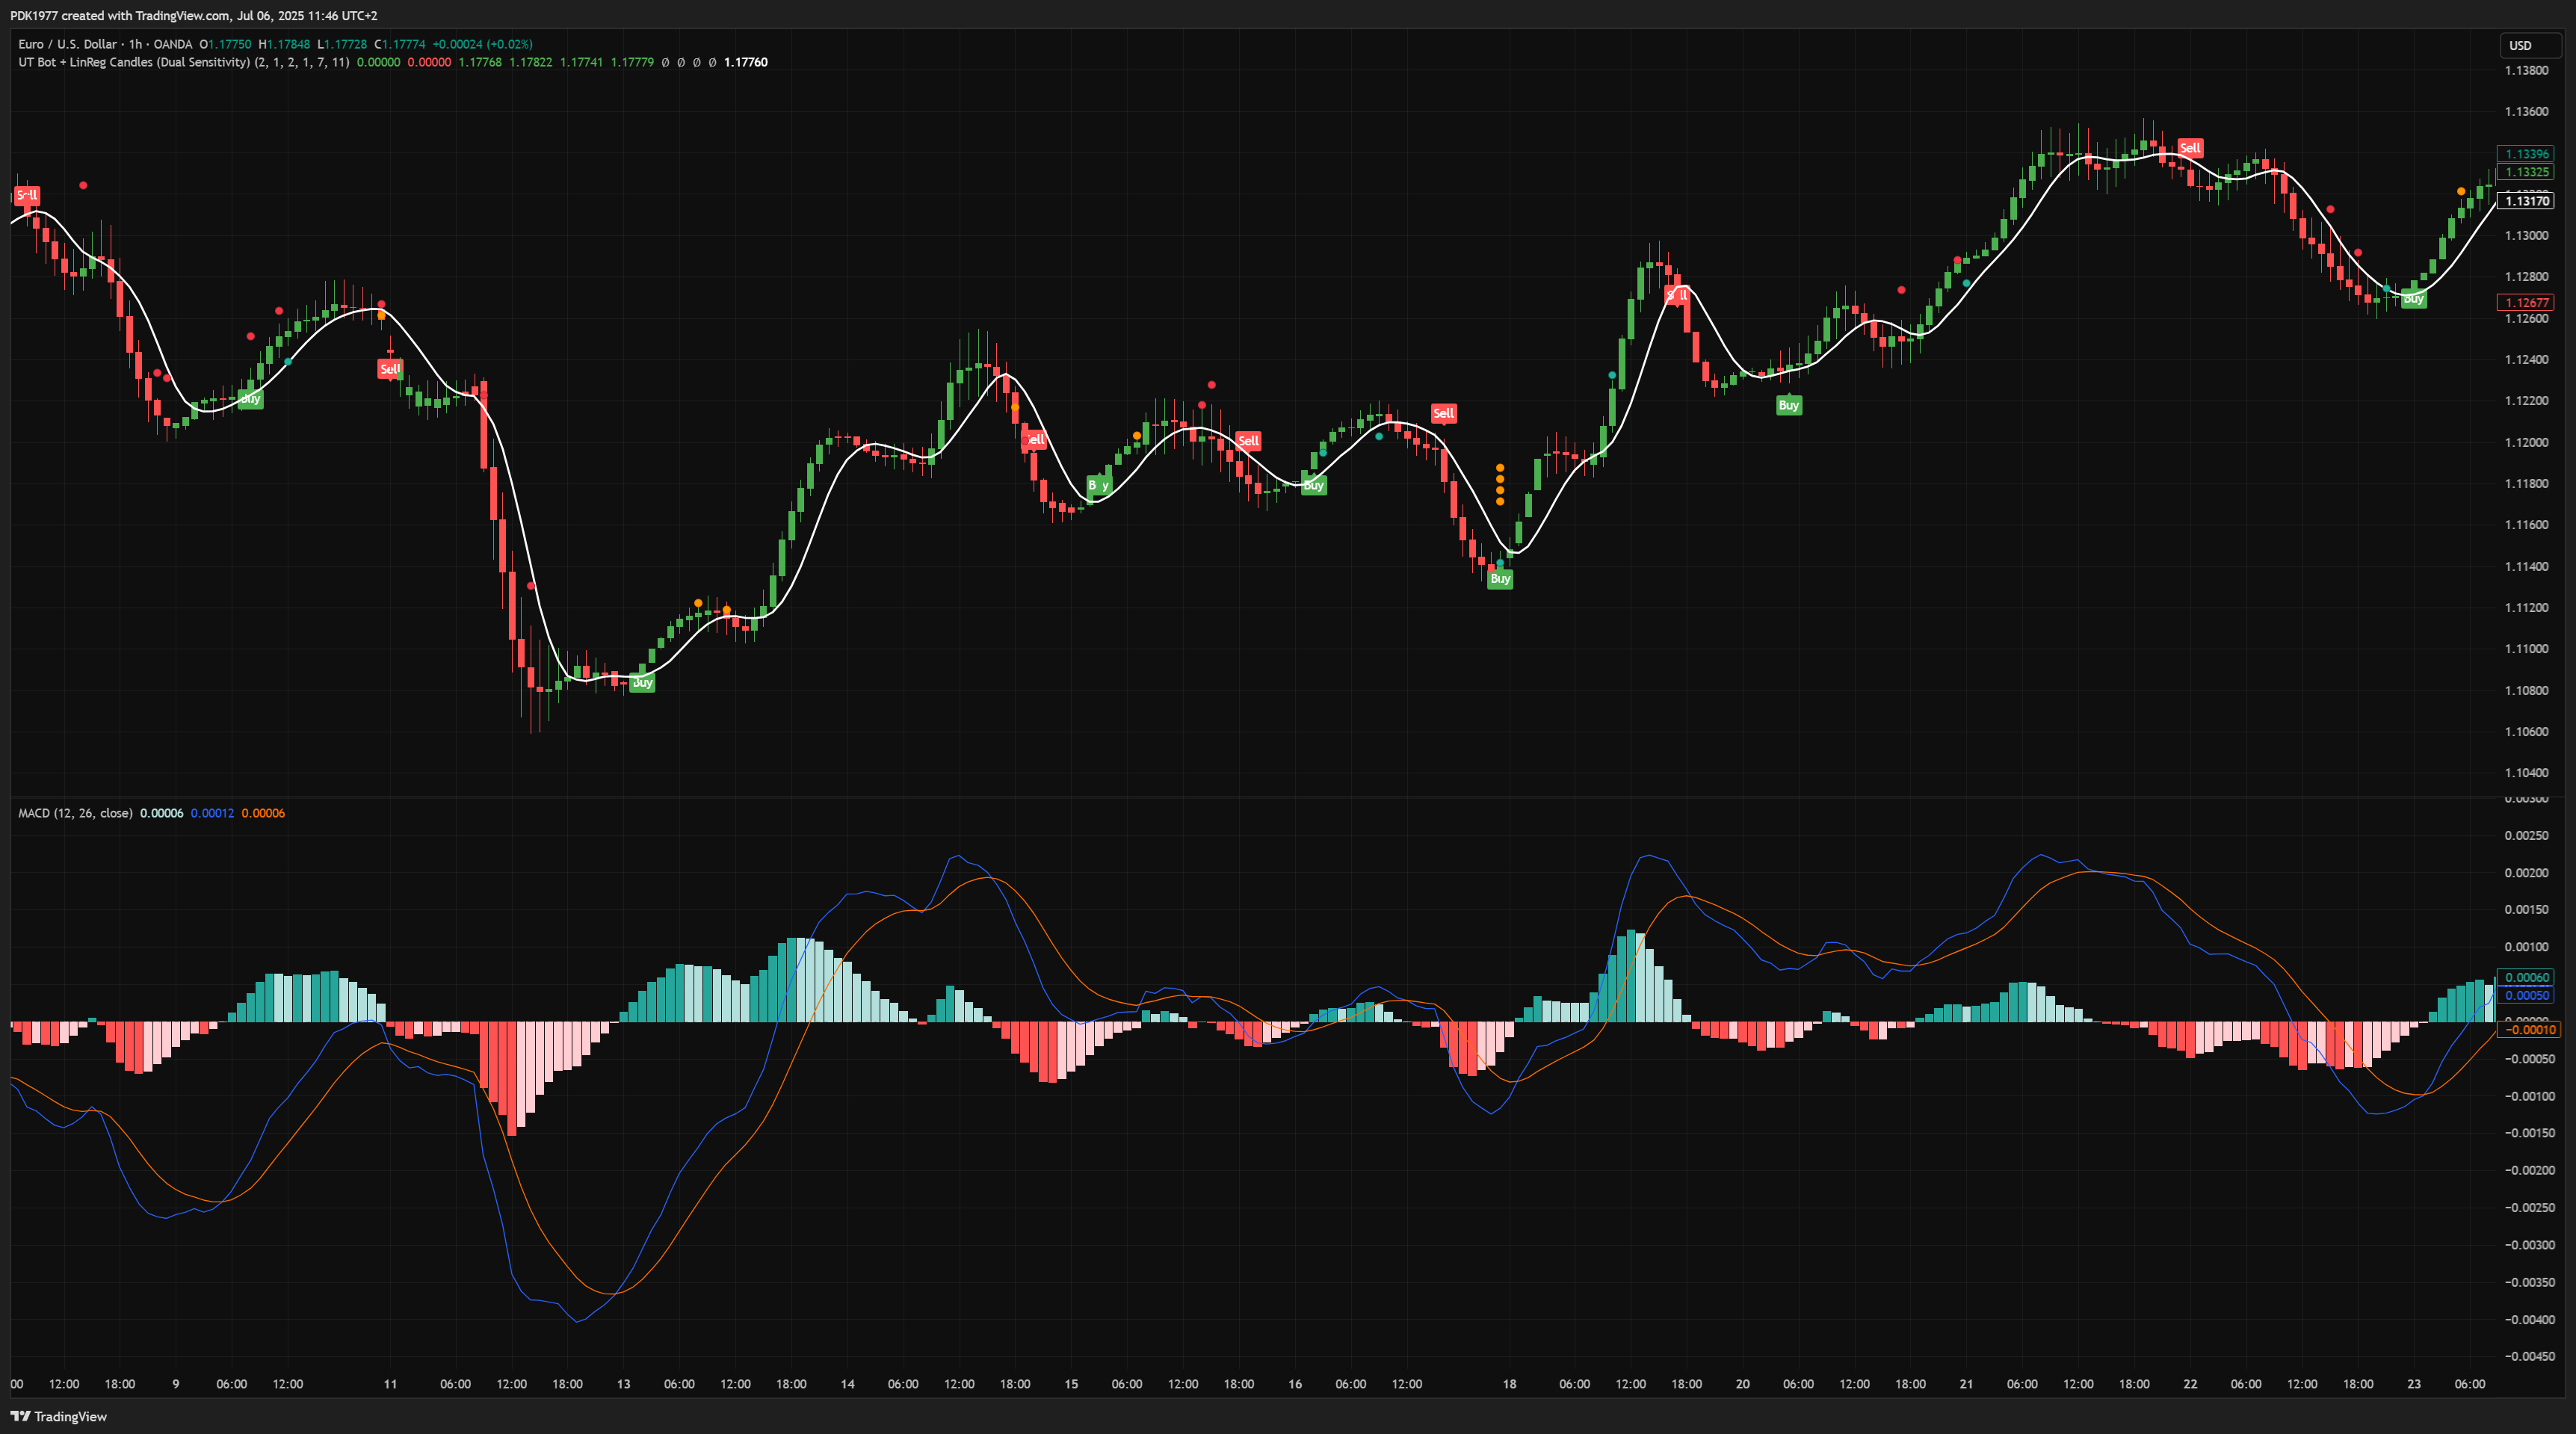Click the Buy label on the 23rd
This screenshot has width=2576, height=1434.
[x=2414, y=299]
